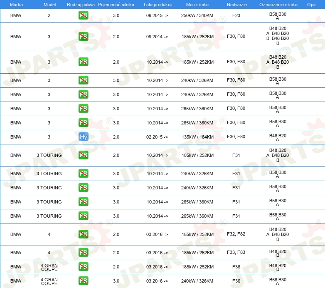This screenshot has height=288, width=325.
Task: Click the 'B48 B20 A' code in the hybrid row
Action: tap(278, 137)
